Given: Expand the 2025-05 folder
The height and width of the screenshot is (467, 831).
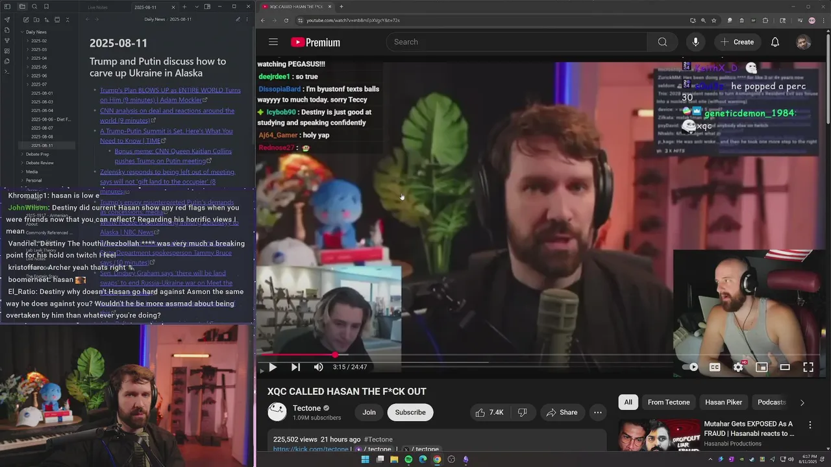Looking at the screenshot, I should 39,67.
